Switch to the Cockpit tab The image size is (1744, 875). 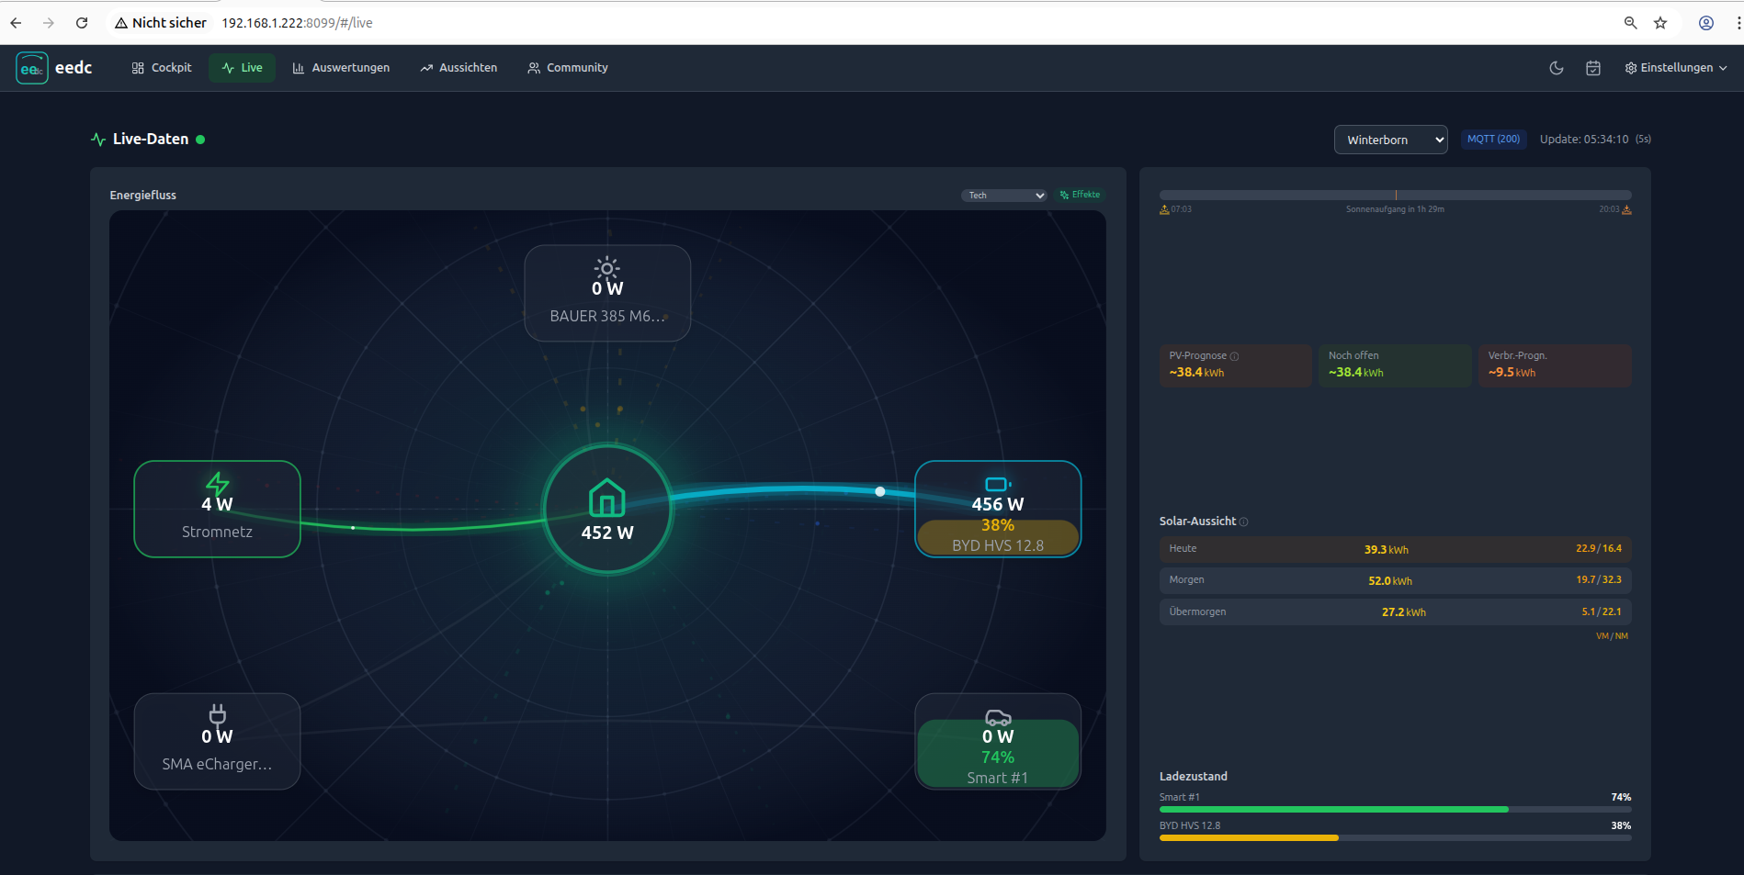coord(162,68)
